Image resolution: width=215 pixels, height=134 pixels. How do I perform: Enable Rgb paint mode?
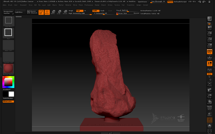pyautogui.click(x=80, y=11)
